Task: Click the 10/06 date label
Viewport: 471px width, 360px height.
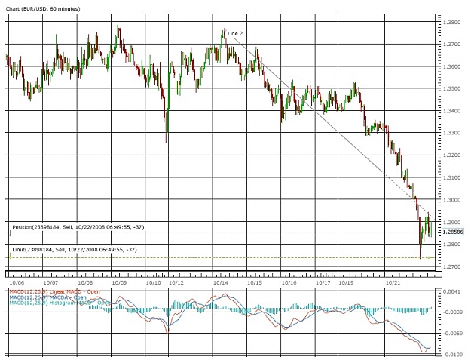Action: coord(17,283)
